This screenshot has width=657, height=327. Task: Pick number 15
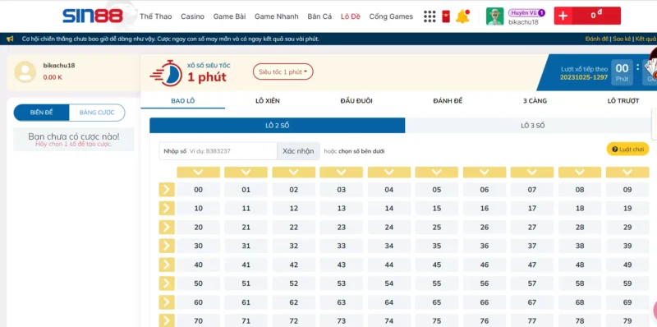click(x=437, y=209)
